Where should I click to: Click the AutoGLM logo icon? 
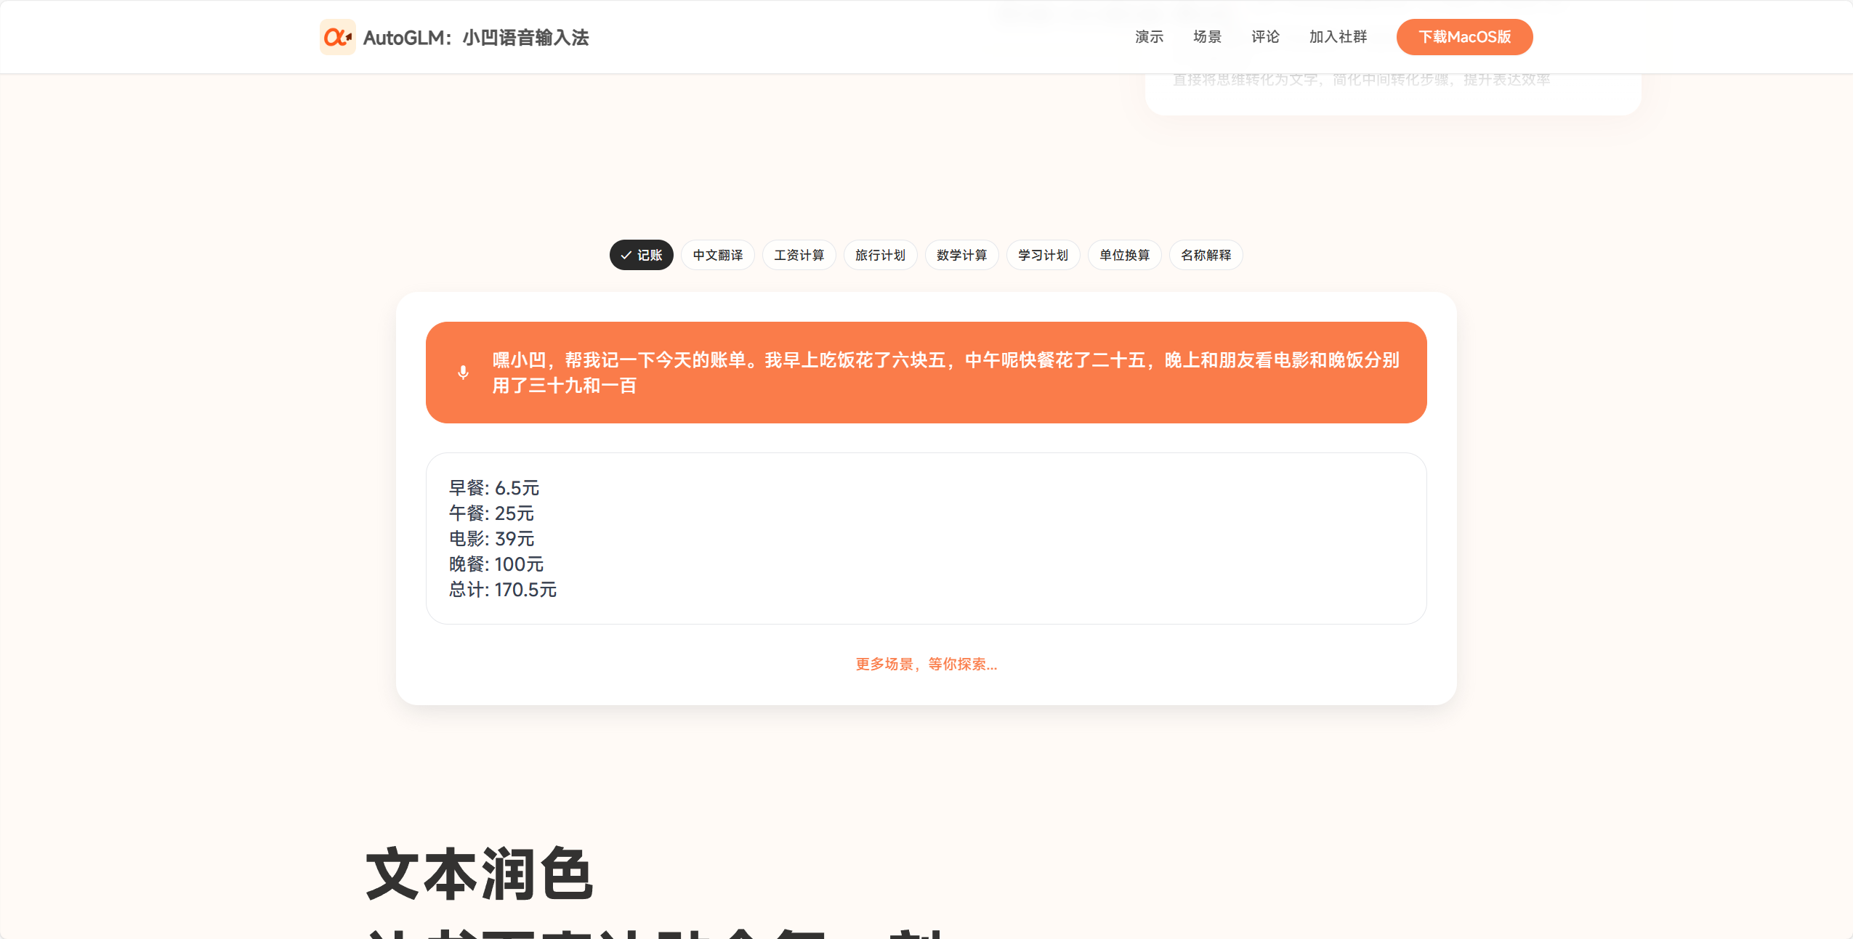337,37
